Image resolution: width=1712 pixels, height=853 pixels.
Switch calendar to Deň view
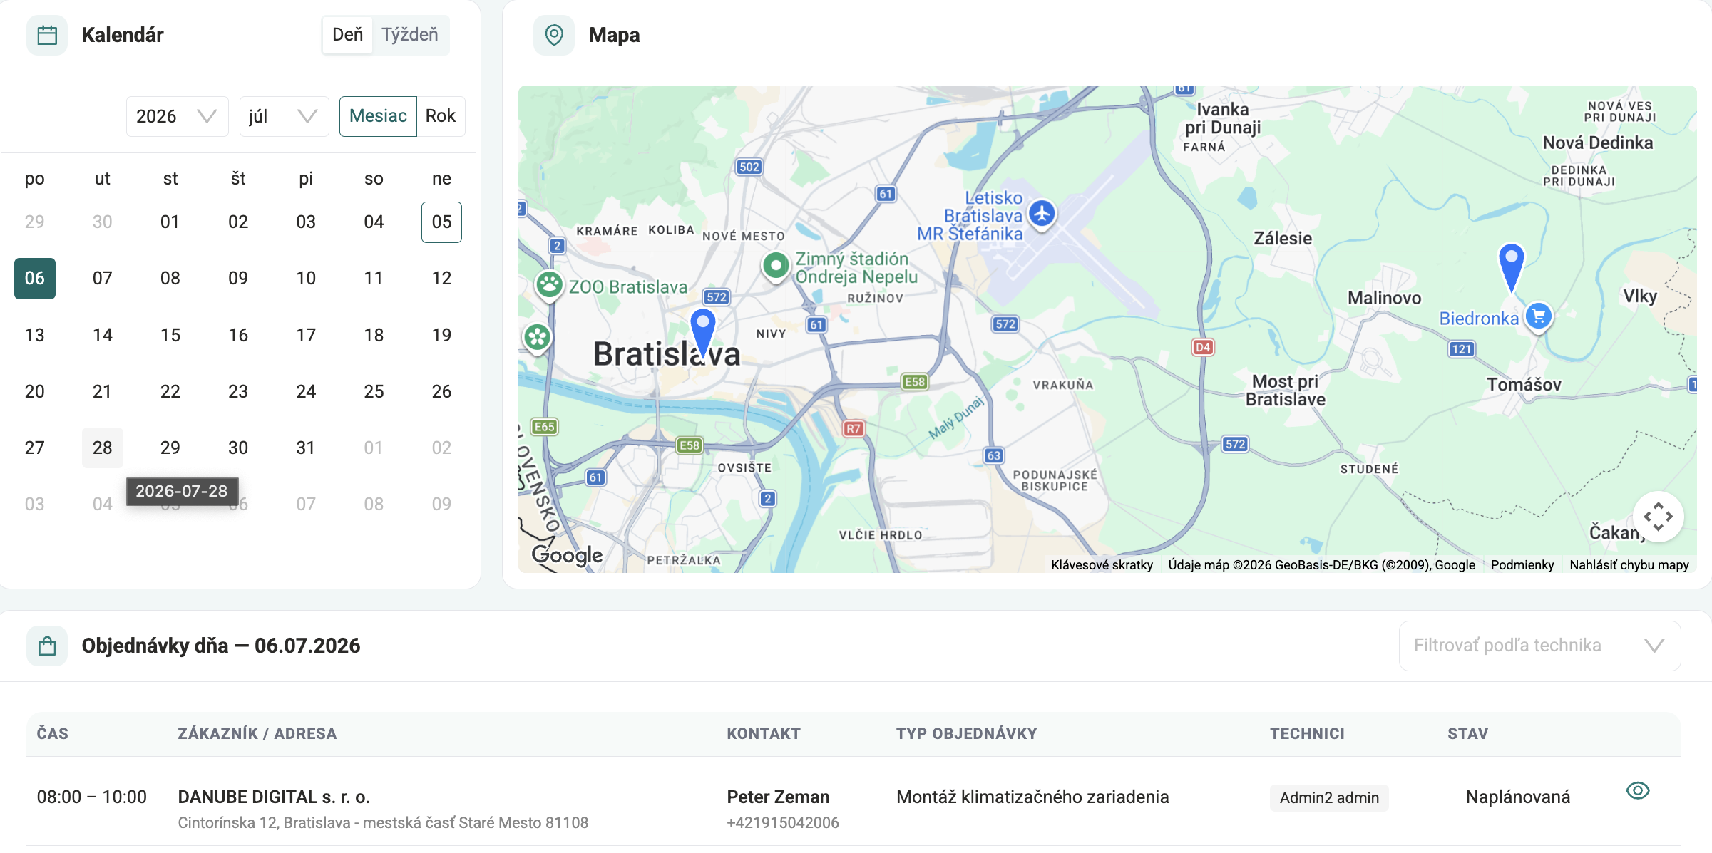coord(347,35)
